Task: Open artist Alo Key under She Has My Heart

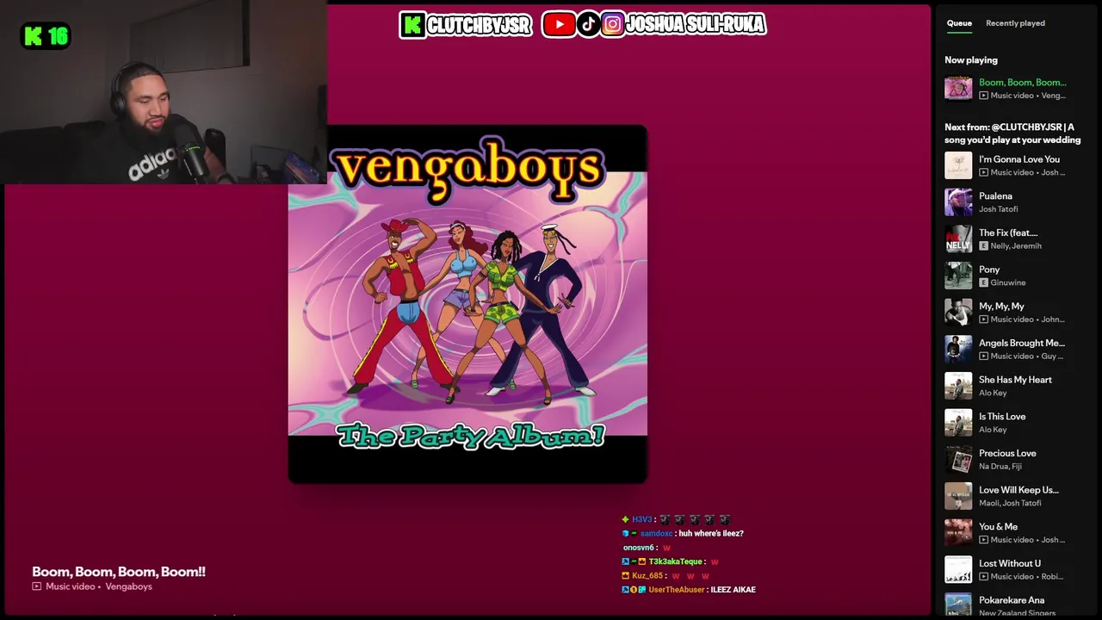Action: click(x=993, y=393)
